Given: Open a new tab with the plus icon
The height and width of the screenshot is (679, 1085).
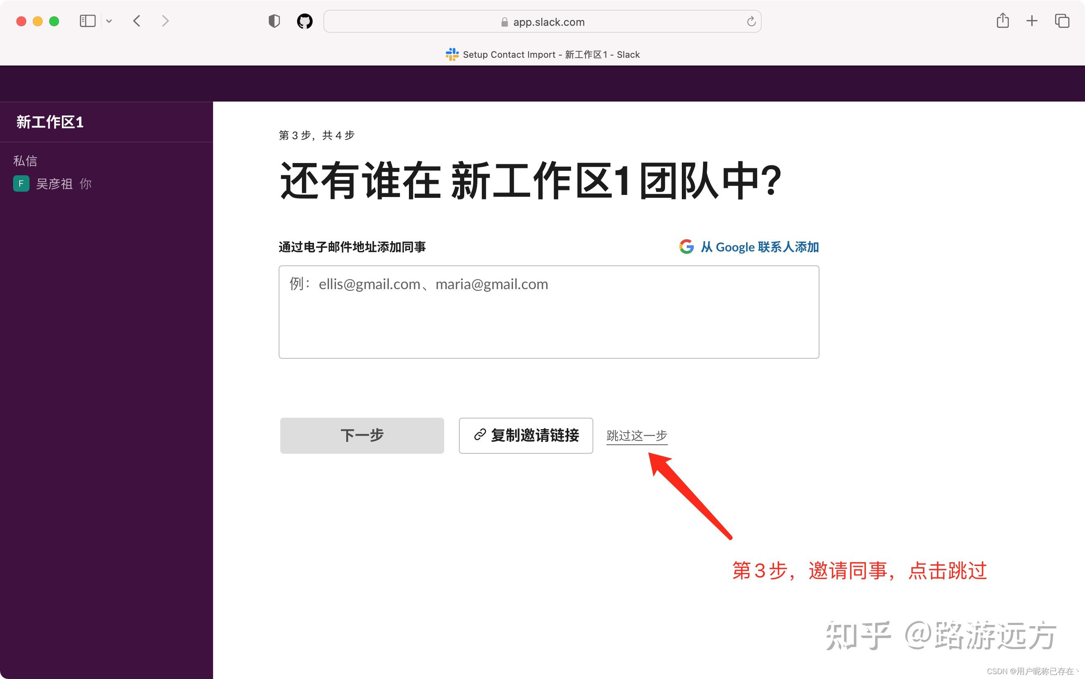Looking at the screenshot, I should click(x=1032, y=20).
